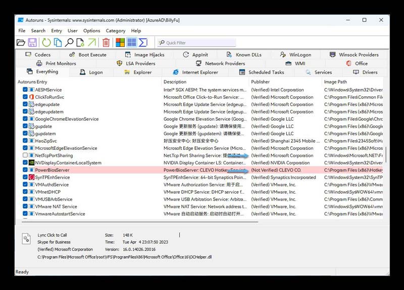Viewport: 404px width, 290px height.
Task: Switch to the Codecs tab
Action: [38, 55]
